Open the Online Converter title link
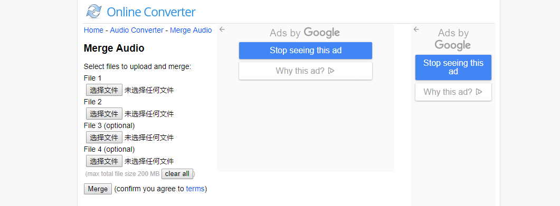The width and height of the screenshot is (560, 206). click(151, 12)
